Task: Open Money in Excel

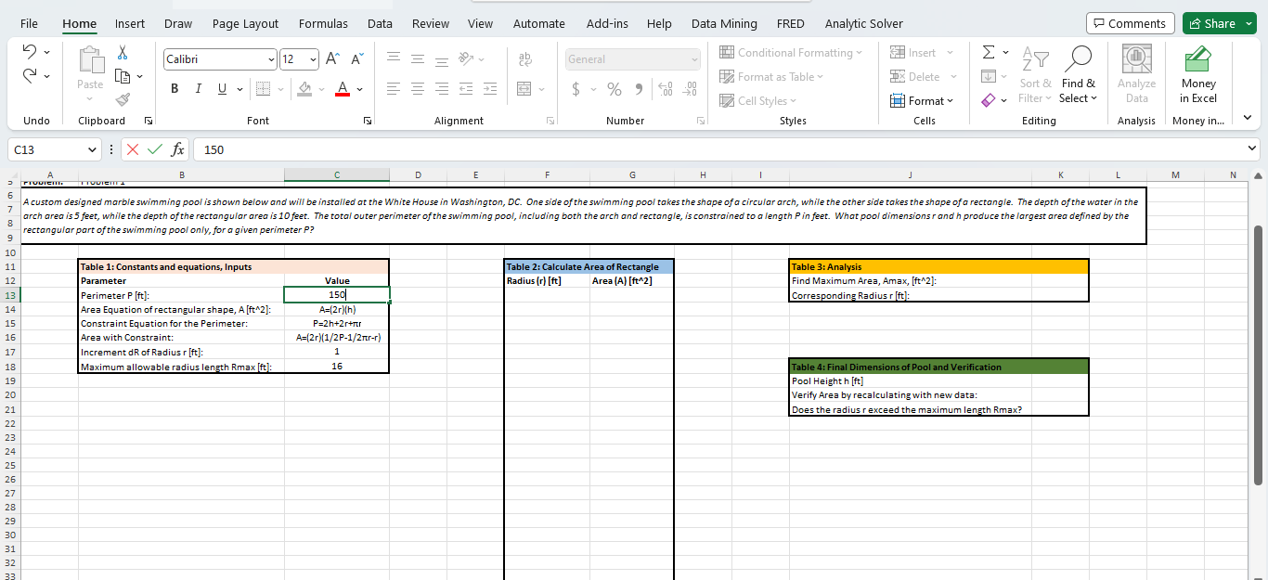Action: point(1198,74)
